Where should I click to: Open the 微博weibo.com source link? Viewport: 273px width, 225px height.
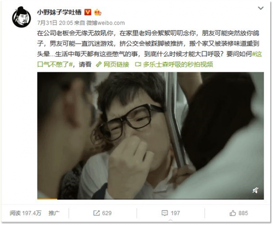(105, 23)
